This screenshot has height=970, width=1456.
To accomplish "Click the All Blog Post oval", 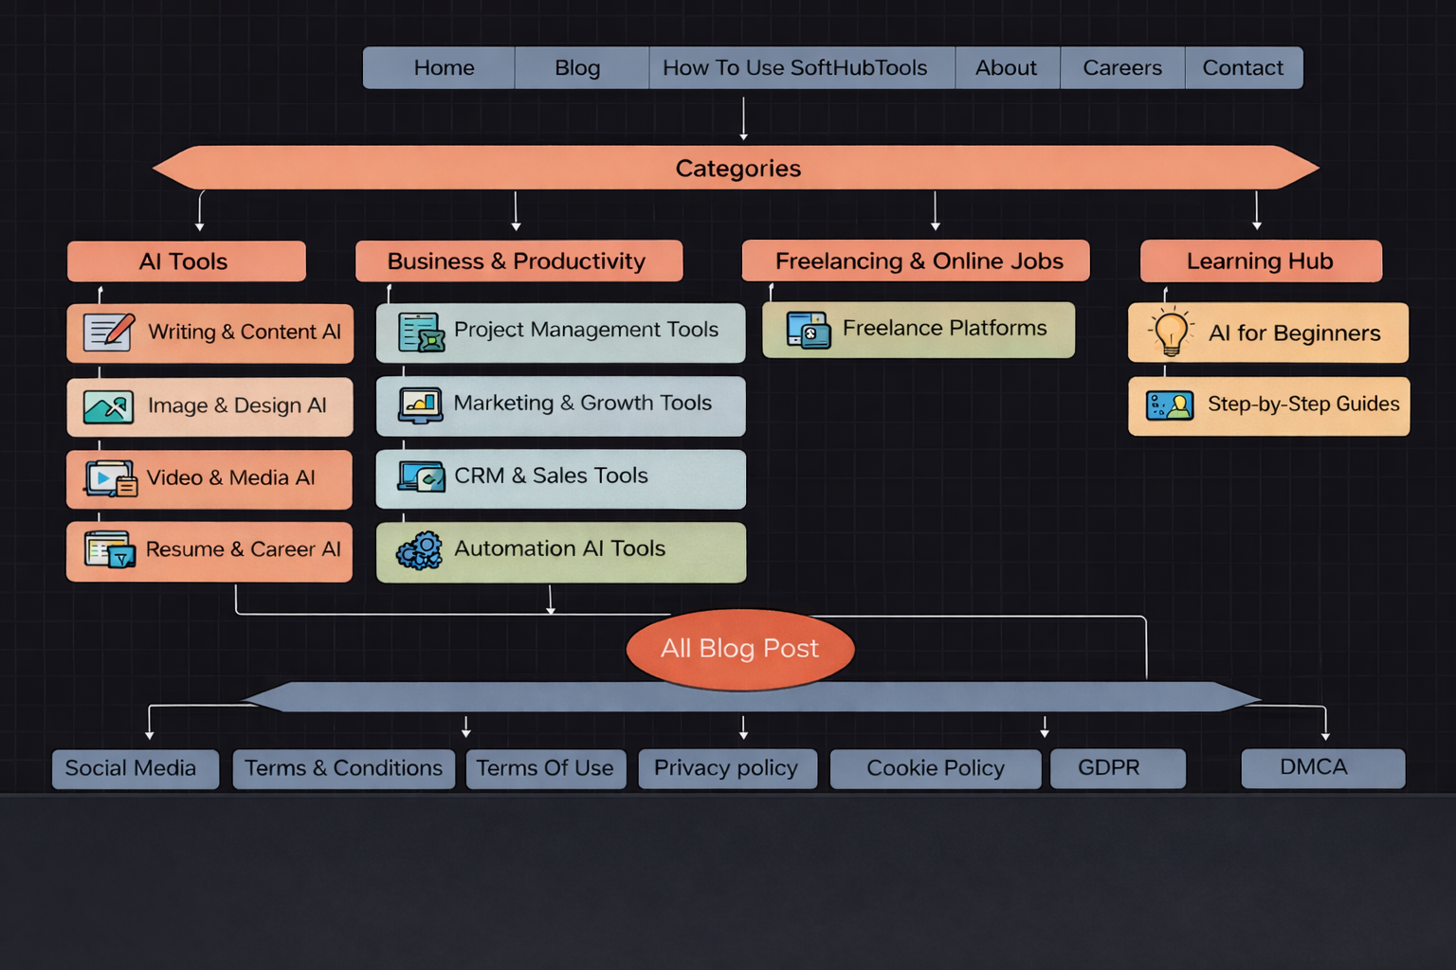I will click(740, 649).
